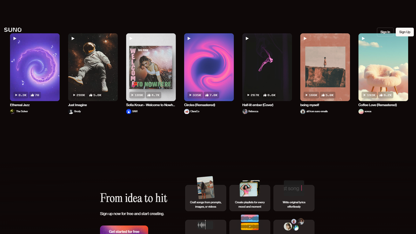Visit Brody artist name link

(x=78, y=111)
